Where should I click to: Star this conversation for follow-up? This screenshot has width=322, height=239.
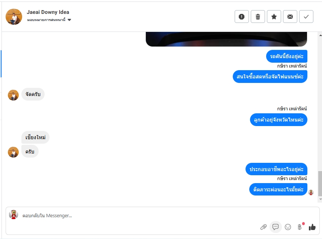tap(274, 17)
